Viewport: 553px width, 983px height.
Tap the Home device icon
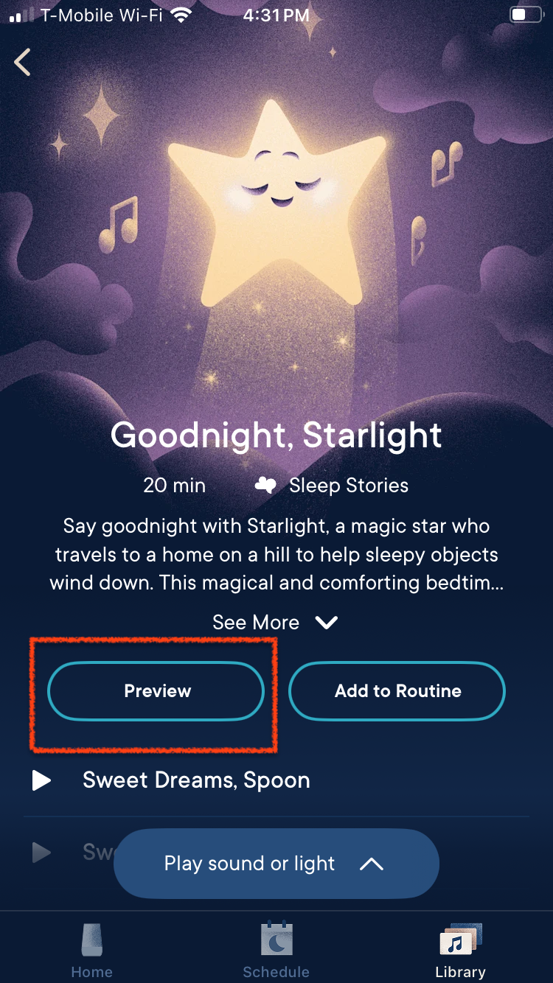coord(91,940)
